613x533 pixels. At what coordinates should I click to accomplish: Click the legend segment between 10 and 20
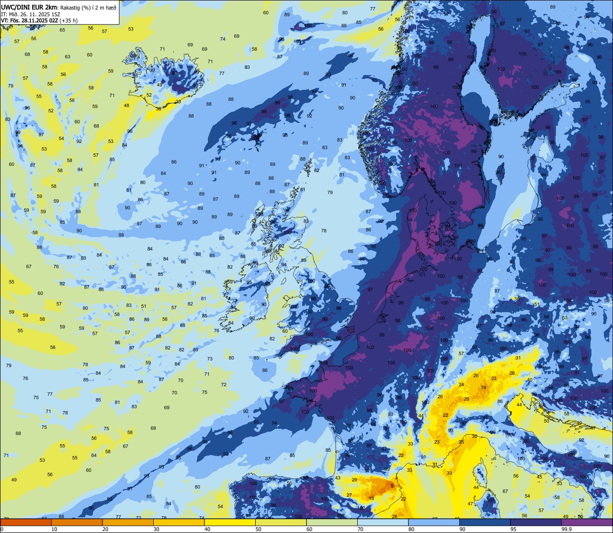(x=77, y=522)
